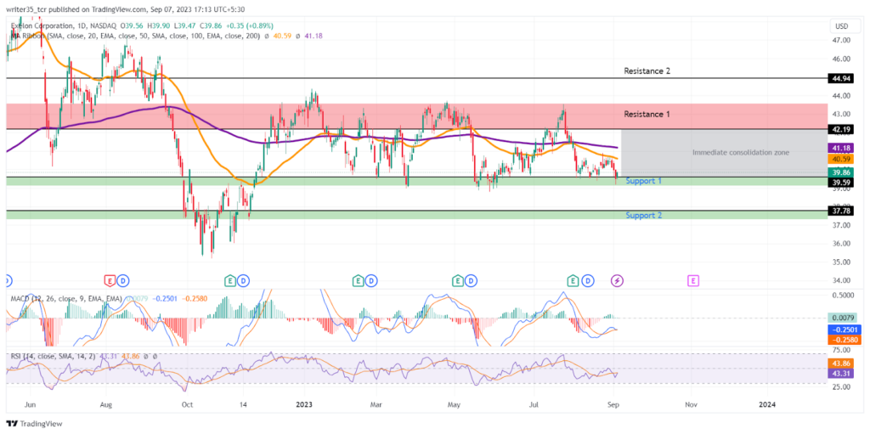Click the Sep label on time axis
The height and width of the screenshot is (434, 870).
[x=613, y=404]
